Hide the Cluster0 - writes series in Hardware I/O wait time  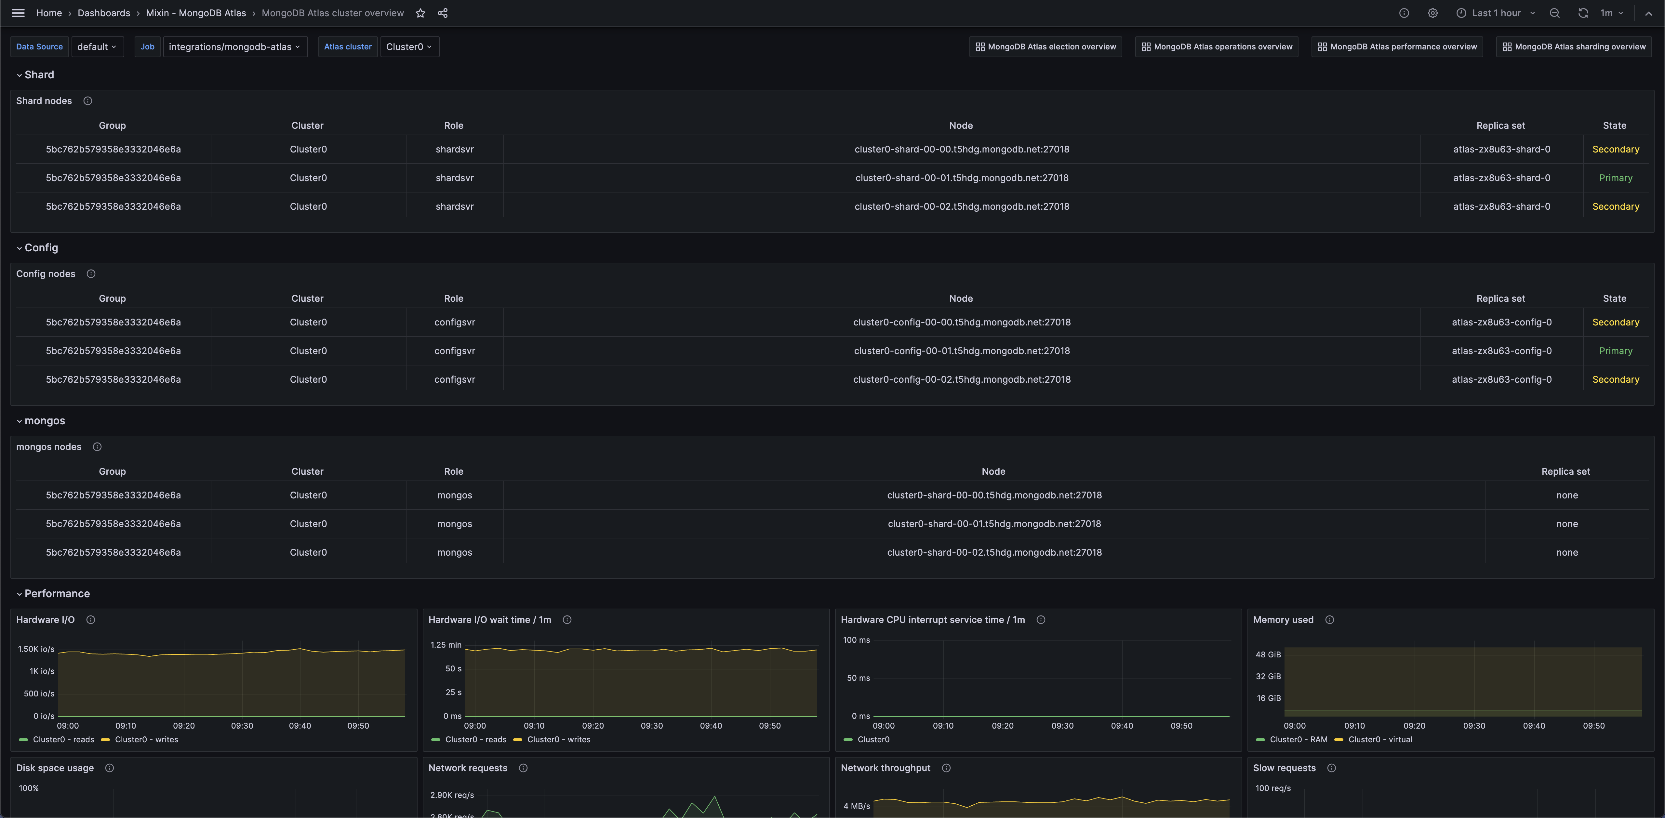558,739
